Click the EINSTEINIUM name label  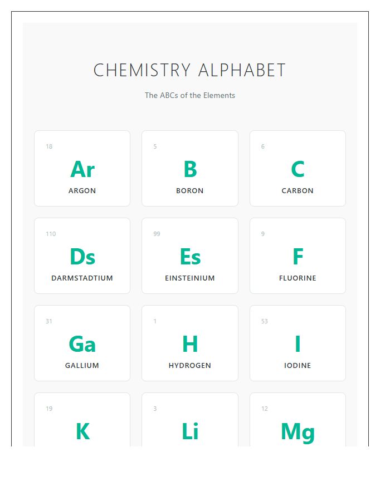(x=190, y=278)
